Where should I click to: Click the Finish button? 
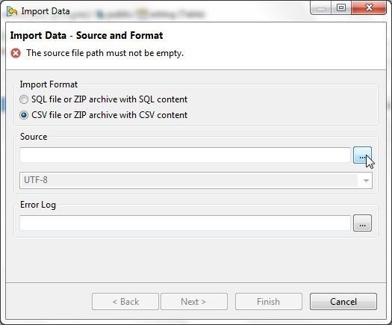click(269, 302)
